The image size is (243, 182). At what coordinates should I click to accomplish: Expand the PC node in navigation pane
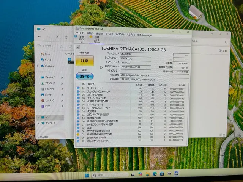click(x=38, y=118)
